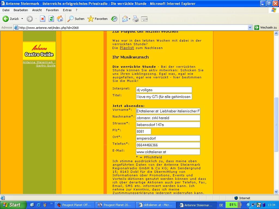Click the Strasse input field

pyautogui.click(x=168, y=125)
